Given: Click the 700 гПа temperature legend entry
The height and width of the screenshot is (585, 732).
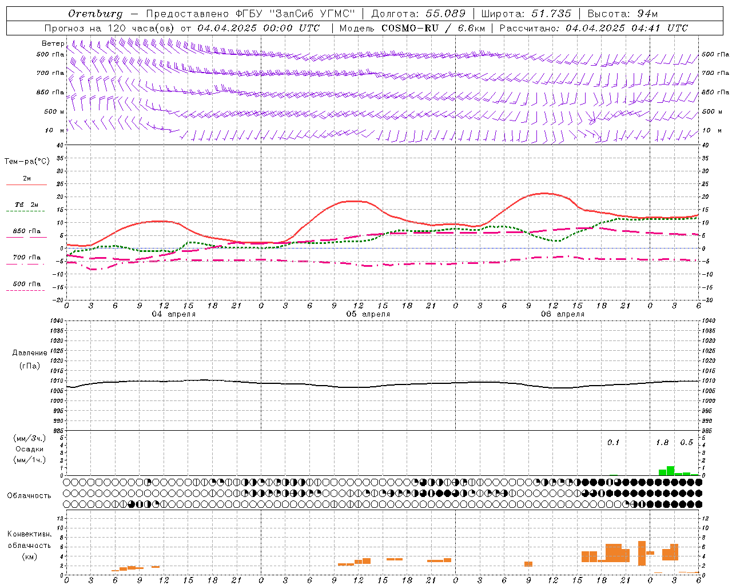Looking at the screenshot, I should click(26, 257).
